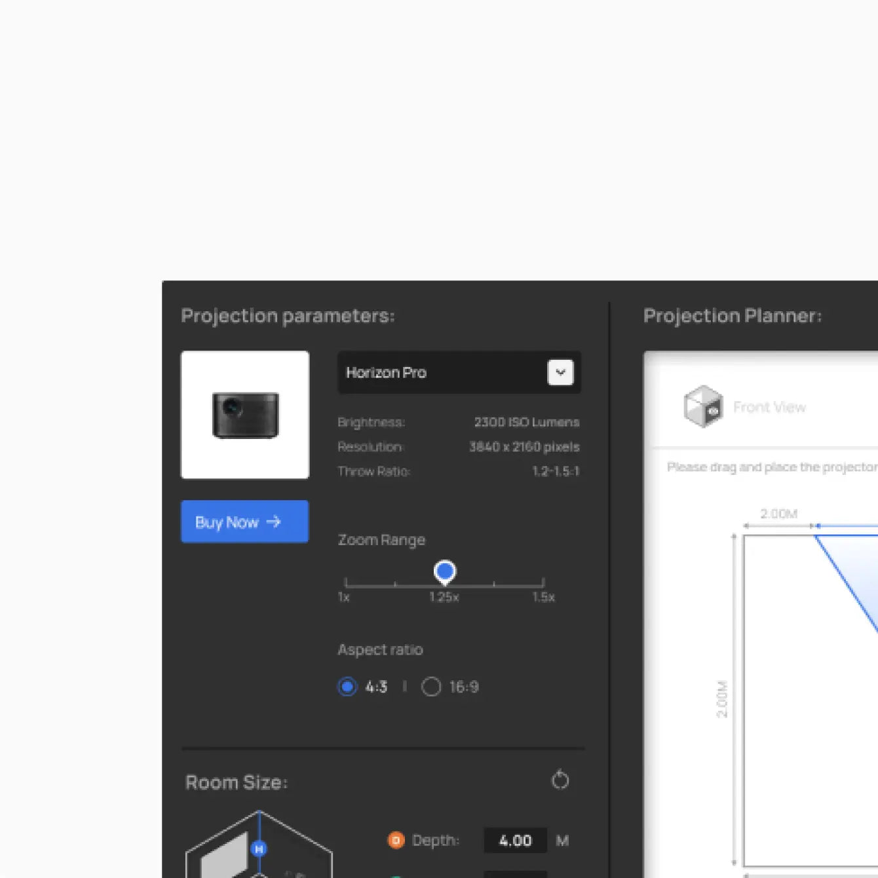Click the Horizon Pro projector product image
The image size is (878, 878).
tap(245, 415)
